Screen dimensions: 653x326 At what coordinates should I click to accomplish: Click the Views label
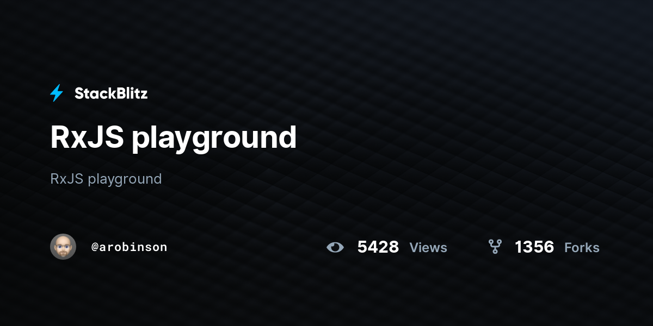[428, 248]
